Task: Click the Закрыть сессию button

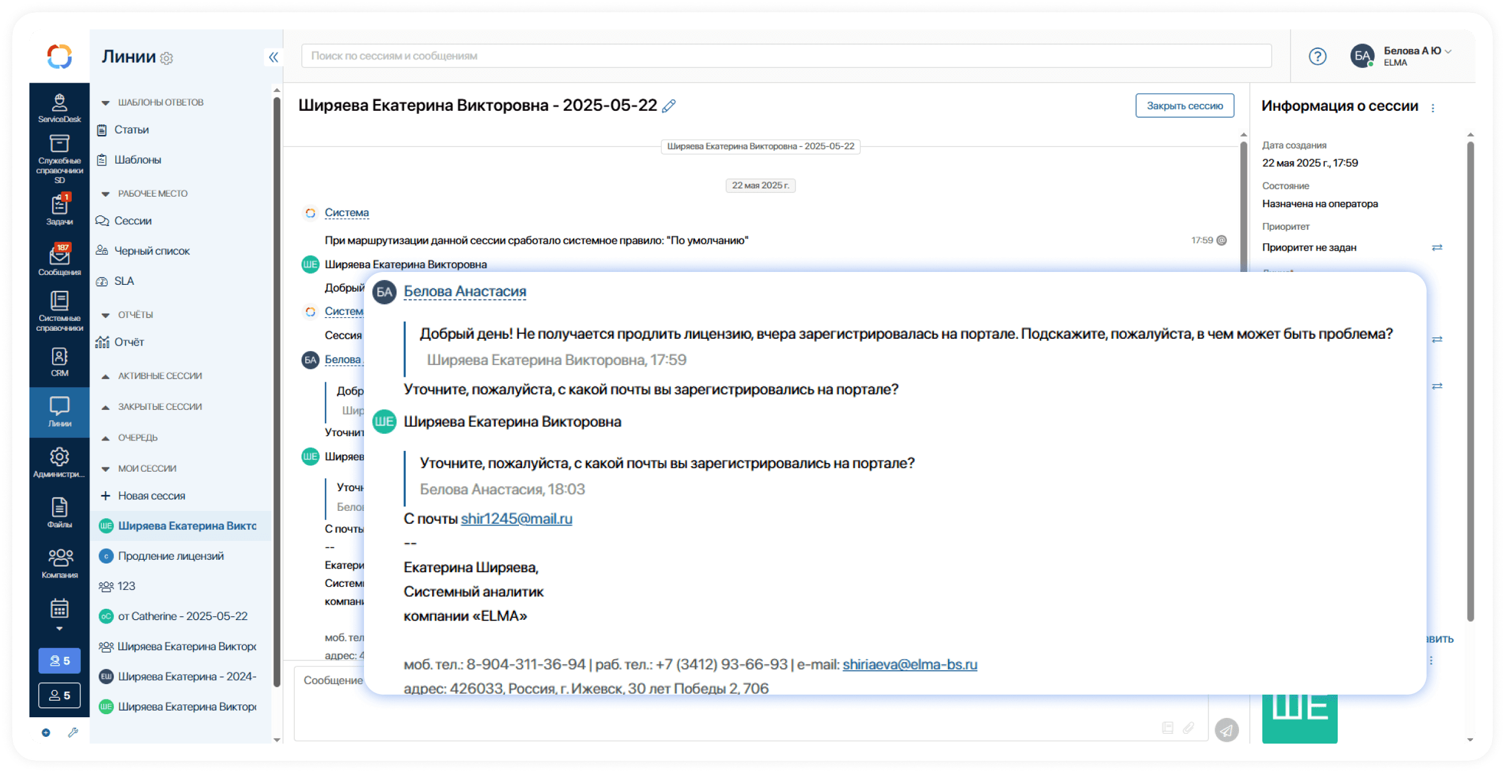Action: pyautogui.click(x=1184, y=106)
